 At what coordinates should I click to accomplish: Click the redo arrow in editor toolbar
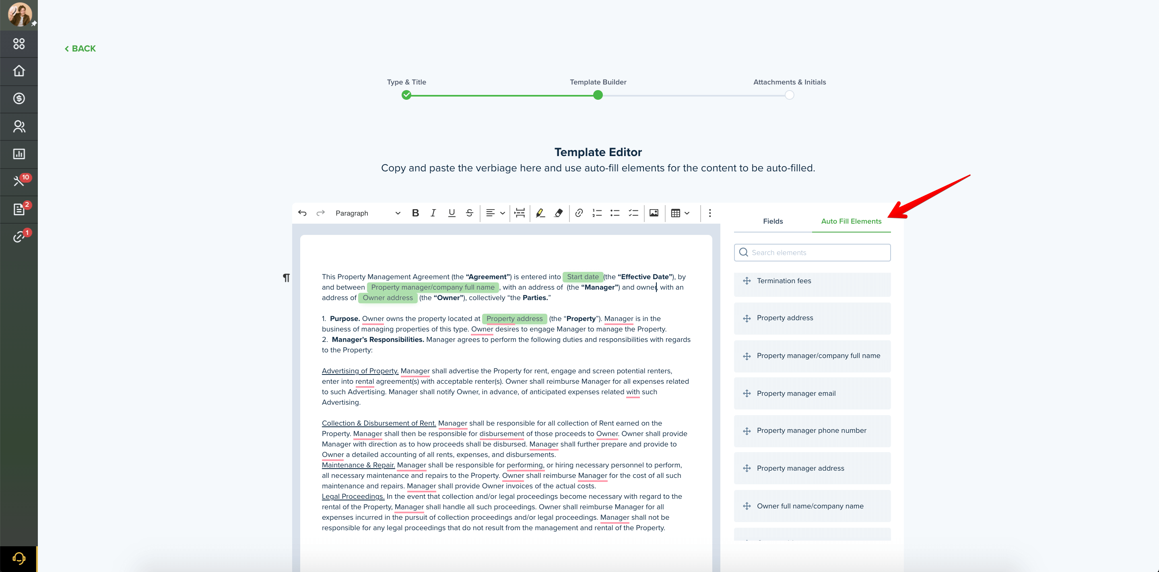[320, 213]
